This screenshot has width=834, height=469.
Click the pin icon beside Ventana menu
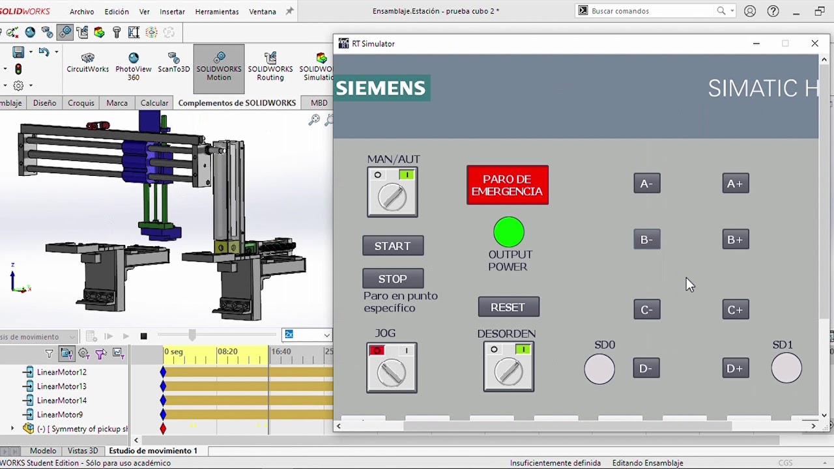(x=290, y=11)
